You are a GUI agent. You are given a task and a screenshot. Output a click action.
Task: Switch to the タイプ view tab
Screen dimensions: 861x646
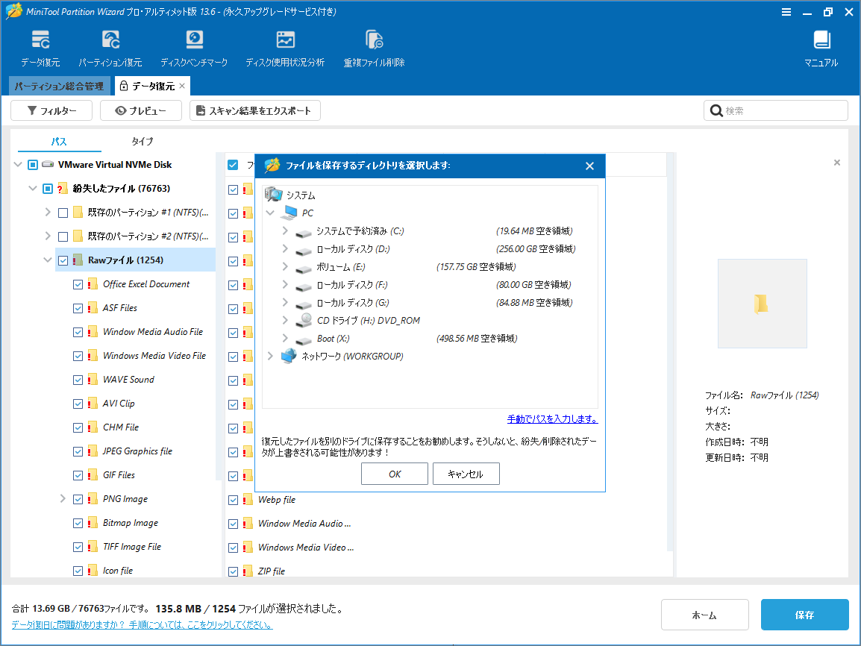(x=143, y=142)
